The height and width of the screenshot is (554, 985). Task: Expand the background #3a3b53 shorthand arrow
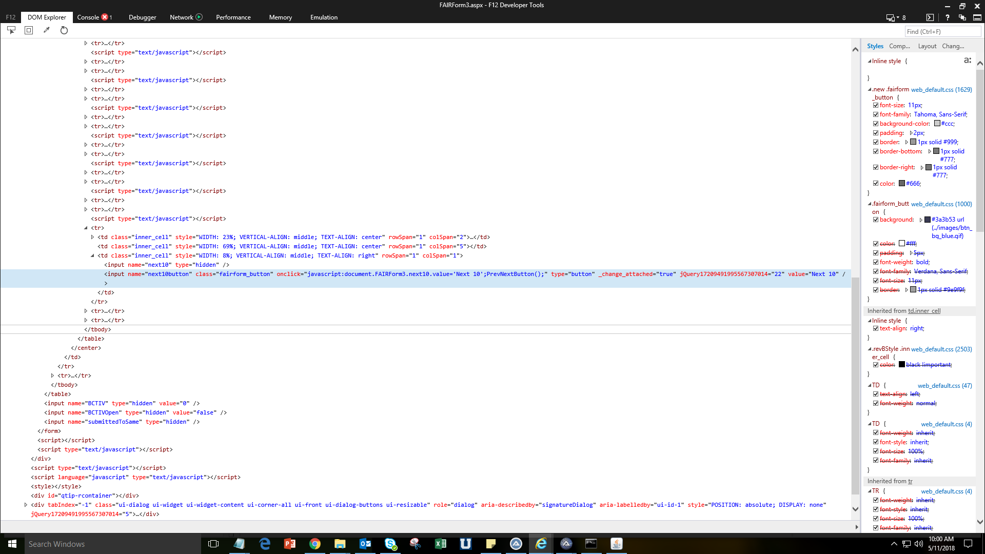(921, 220)
